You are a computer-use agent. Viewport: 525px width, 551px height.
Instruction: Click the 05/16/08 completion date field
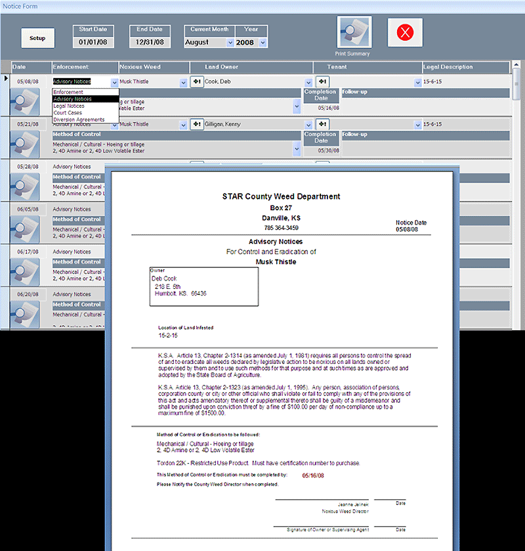[322, 108]
